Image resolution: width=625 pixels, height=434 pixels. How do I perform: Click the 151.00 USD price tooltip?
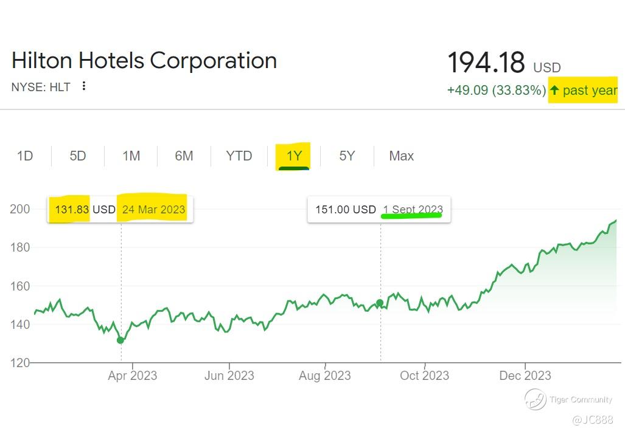click(379, 209)
